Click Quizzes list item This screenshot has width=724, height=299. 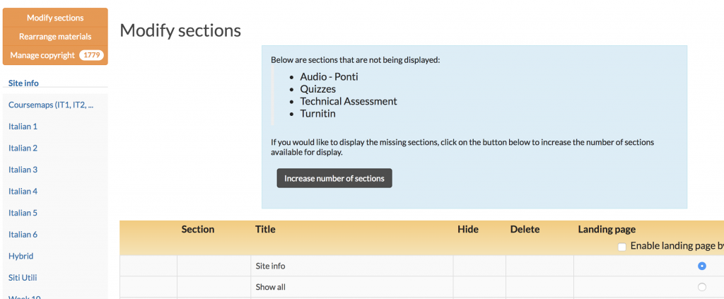point(317,88)
